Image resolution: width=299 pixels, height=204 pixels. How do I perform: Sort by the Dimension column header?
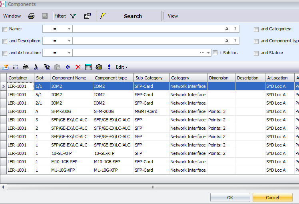coord(221,78)
